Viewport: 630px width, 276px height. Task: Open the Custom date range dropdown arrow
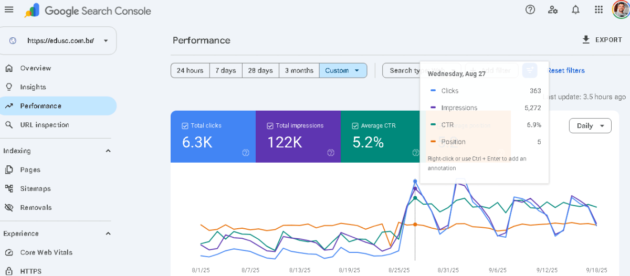357,70
